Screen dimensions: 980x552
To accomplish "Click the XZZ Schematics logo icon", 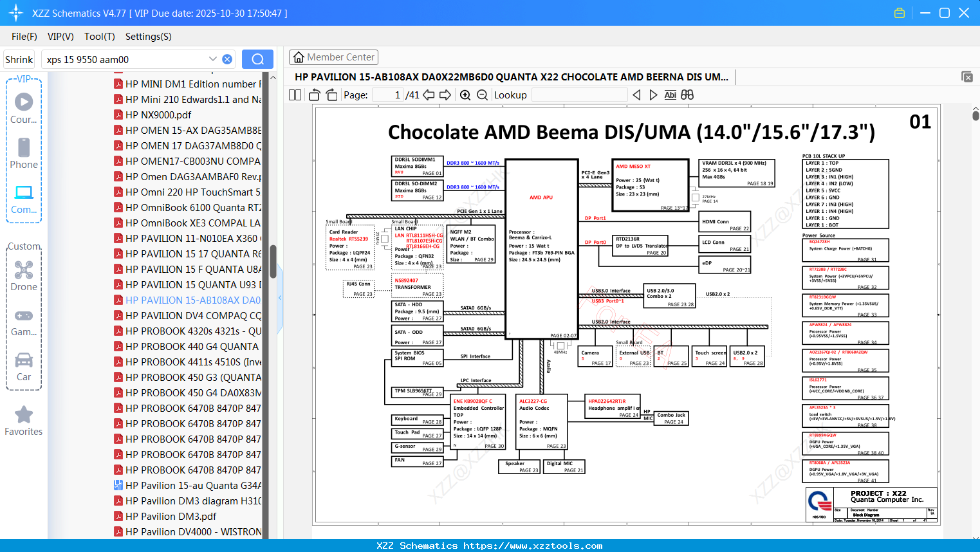I will (x=16, y=13).
